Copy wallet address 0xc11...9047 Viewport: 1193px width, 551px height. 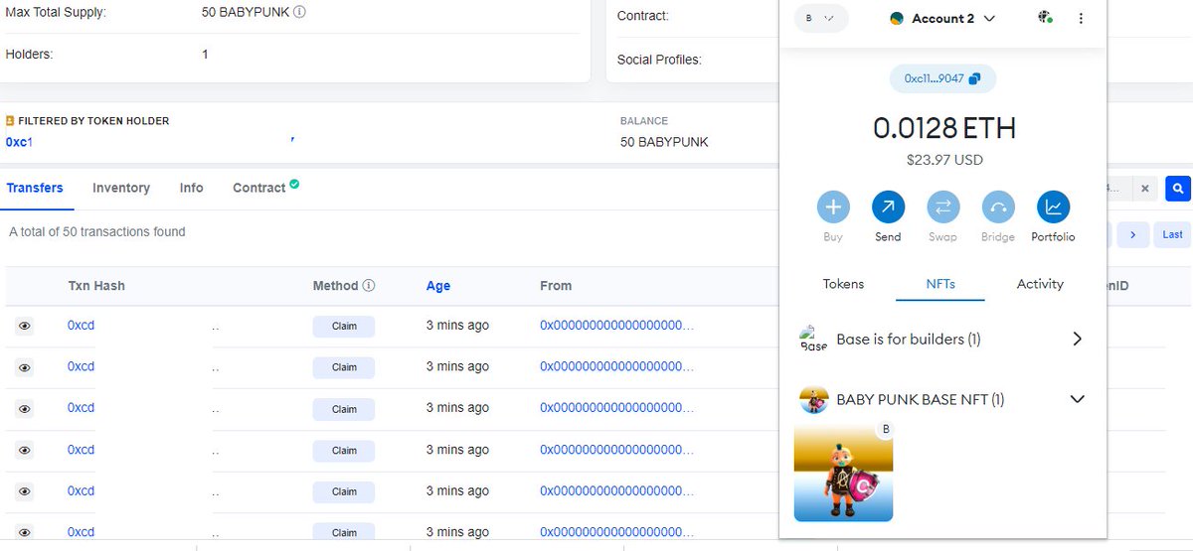941,78
